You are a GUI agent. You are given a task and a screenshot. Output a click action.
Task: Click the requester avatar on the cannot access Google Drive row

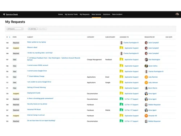click(146, 71)
